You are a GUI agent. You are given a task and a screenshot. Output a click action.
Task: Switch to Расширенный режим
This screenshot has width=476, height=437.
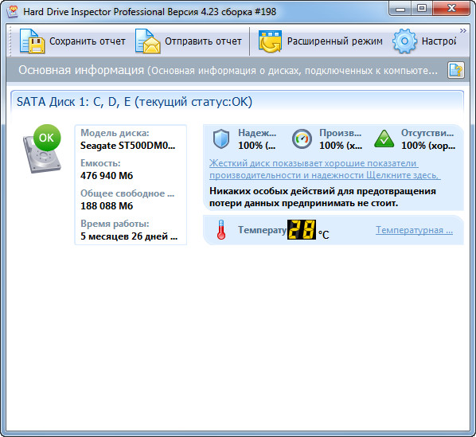(x=335, y=41)
